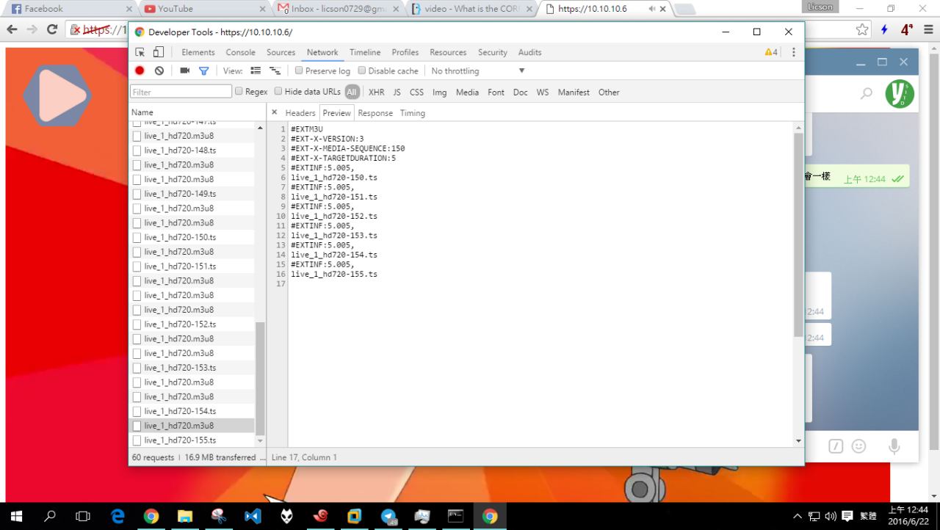Image resolution: width=940 pixels, height=530 pixels.
Task: Filter requests by XHR type
Action: tap(376, 92)
